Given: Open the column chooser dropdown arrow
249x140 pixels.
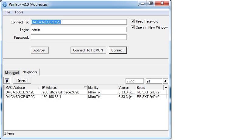Looking at the screenshot, I should tap(166, 87).
